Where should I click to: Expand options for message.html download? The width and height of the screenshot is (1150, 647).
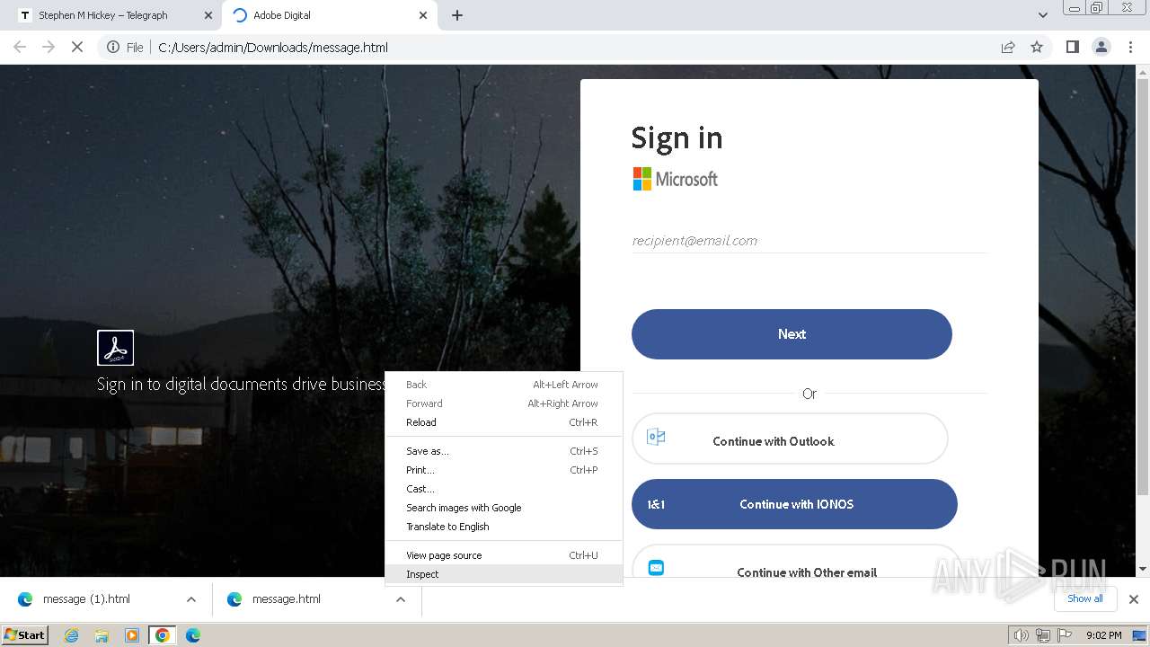[x=401, y=599]
